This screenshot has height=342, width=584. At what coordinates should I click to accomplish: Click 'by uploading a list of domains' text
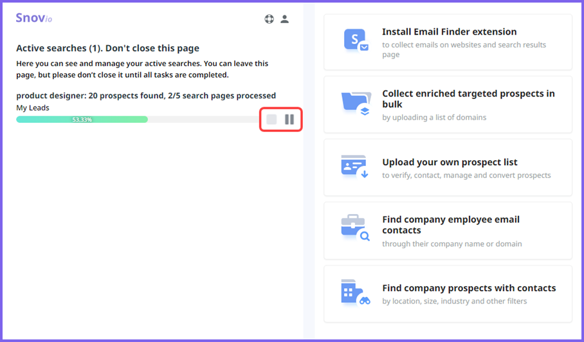pos(434,118)
